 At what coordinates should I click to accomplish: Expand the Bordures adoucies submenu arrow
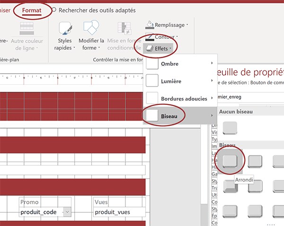[x=212, y=98]
